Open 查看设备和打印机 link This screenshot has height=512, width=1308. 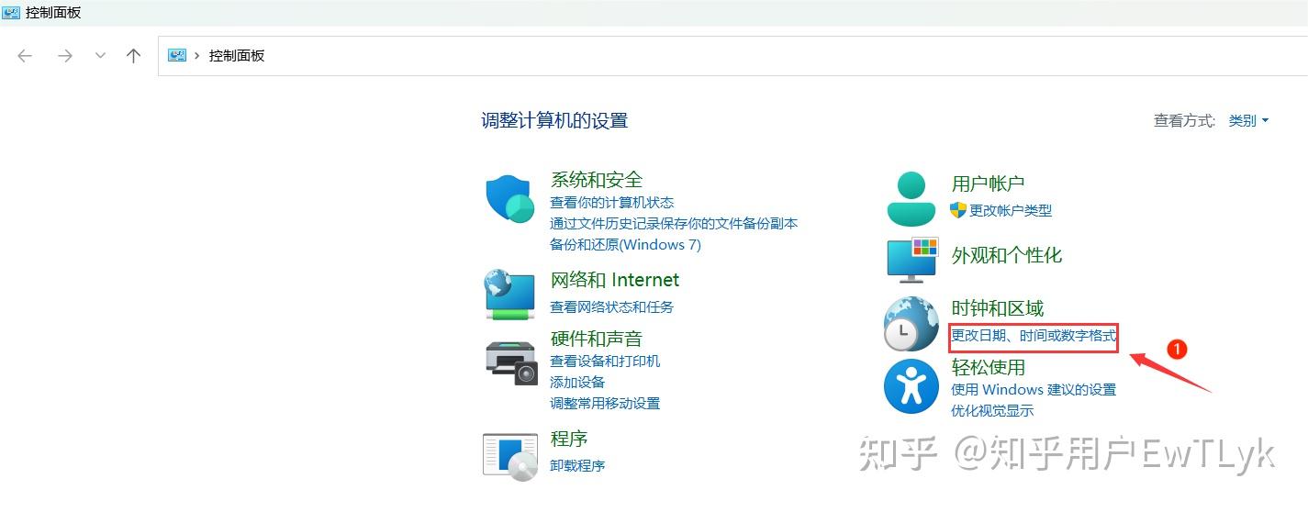coord(605,361)
